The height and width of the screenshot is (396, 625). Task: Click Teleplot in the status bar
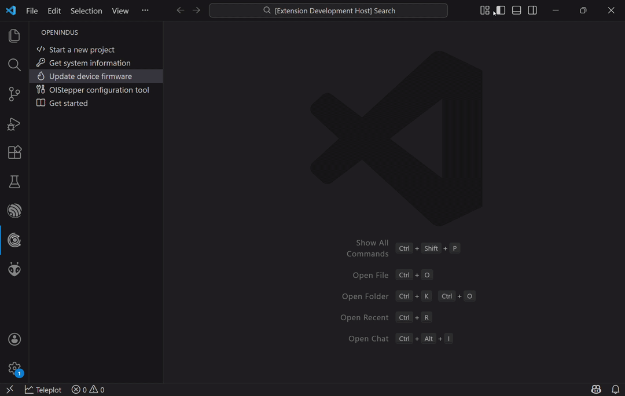click(43, 390)
